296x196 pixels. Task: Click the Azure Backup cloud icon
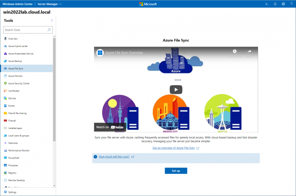pos(5,61)
